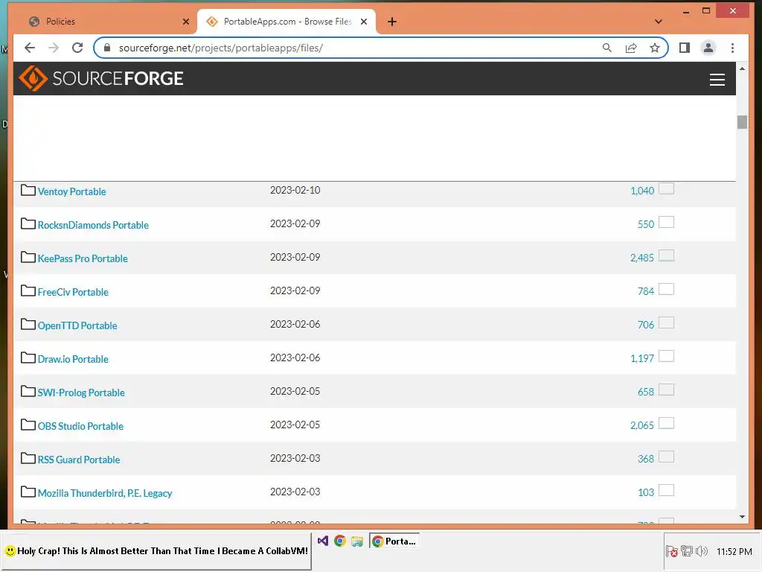Tick the checkbox in OBS Studio Portable row
Viewport: 762px width, 572px height.
(x=666, y=424)
